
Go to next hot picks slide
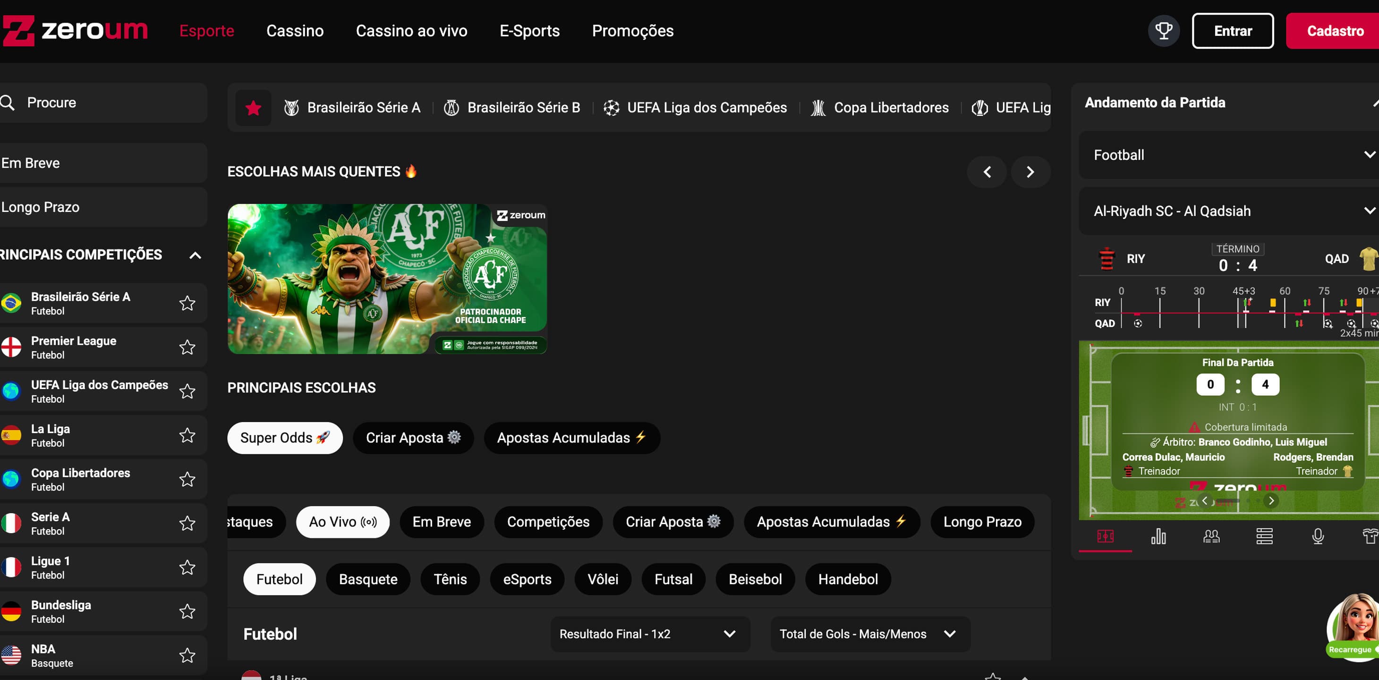(x=1030, y=172)
